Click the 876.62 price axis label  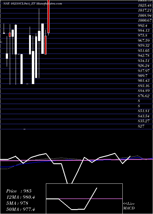144,96
